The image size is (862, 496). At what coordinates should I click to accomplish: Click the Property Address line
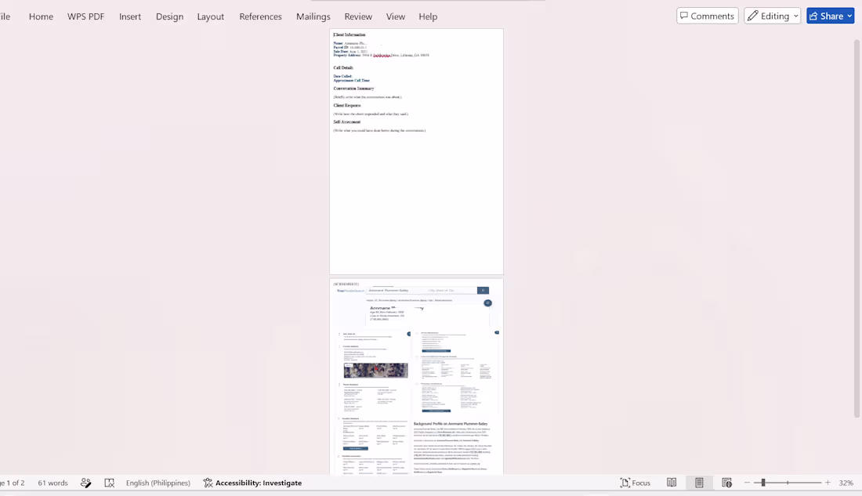(381, 56)
